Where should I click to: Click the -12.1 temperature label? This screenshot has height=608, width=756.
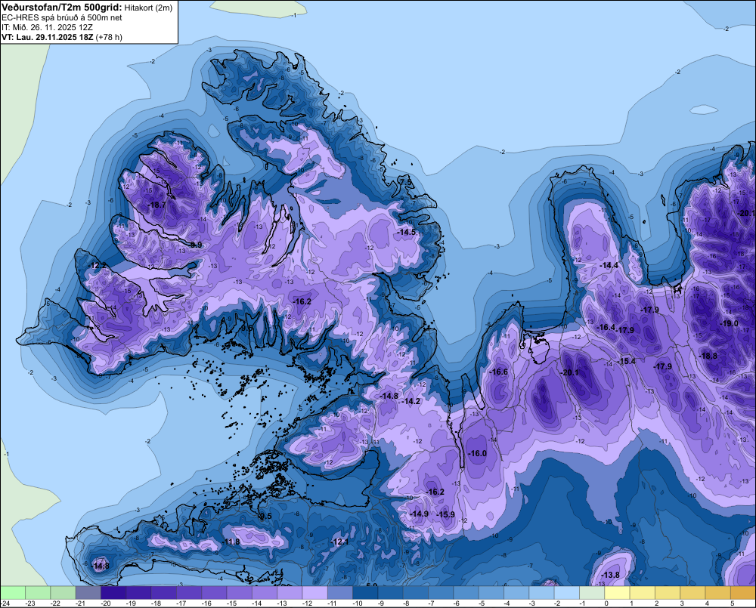tap(339, 542)
